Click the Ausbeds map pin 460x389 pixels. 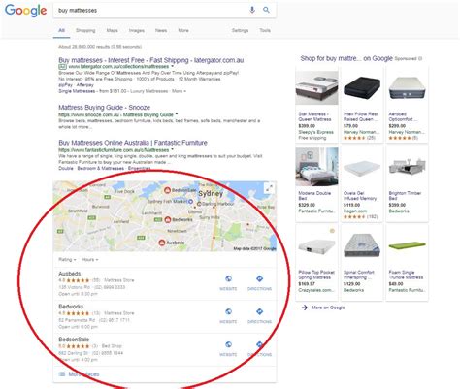(162, 243)
